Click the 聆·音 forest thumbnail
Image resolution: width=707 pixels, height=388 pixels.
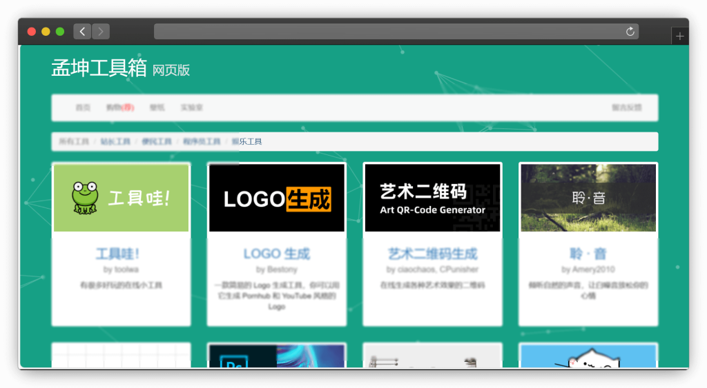tap(588, 198)
